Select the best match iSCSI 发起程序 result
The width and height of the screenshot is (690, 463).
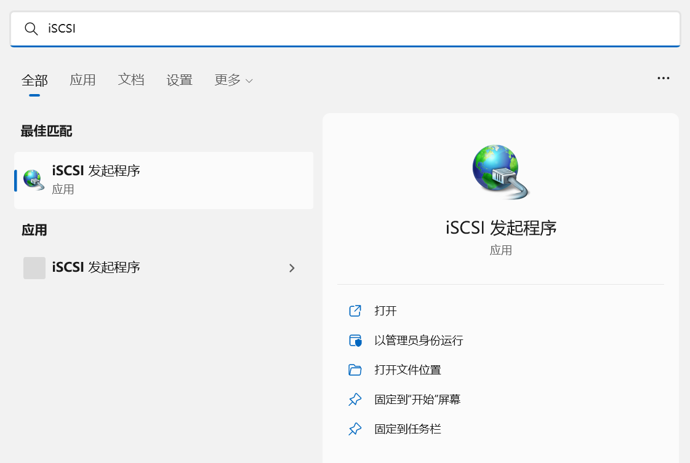164,180
